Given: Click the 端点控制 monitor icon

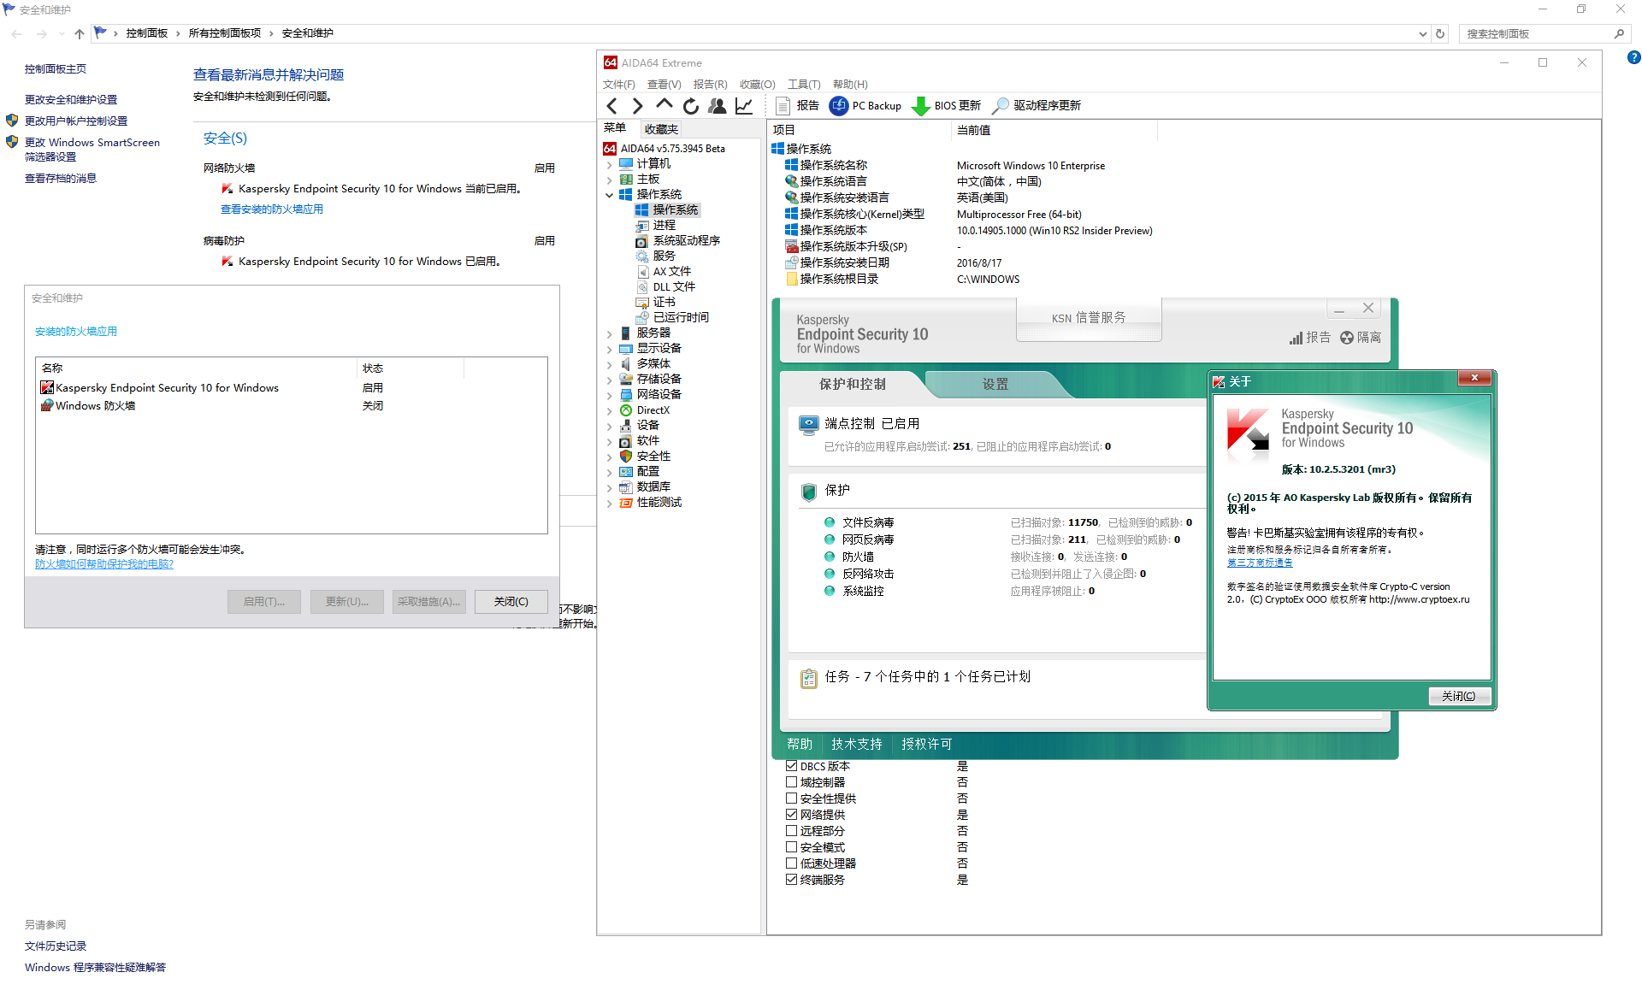Looking at the screenshot, I should click(x=808, y=424).
